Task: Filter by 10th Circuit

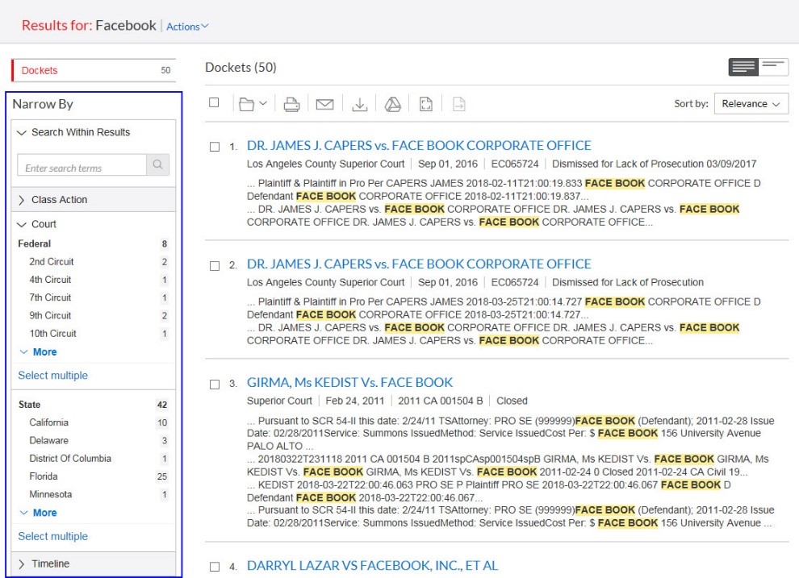Action: [x=52, y=333]
